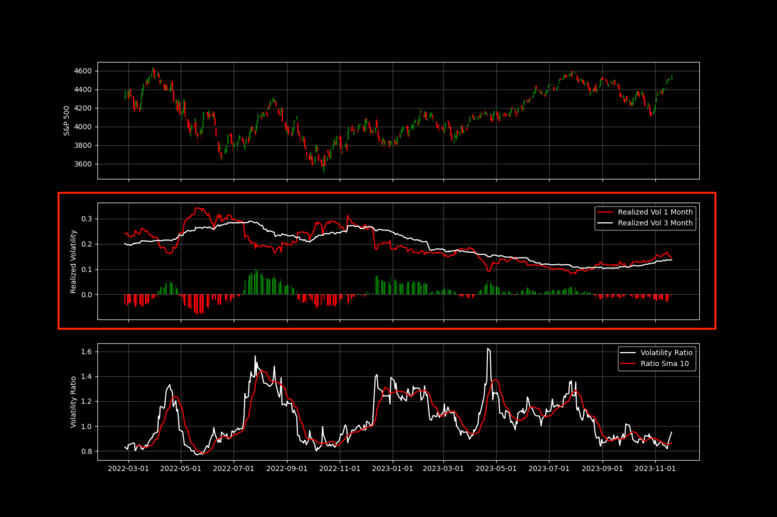The width and height of the screenshot is (777, 517).
Task: Click the Volatility Ratio legend line sample
Action: (x=628, y=352)
